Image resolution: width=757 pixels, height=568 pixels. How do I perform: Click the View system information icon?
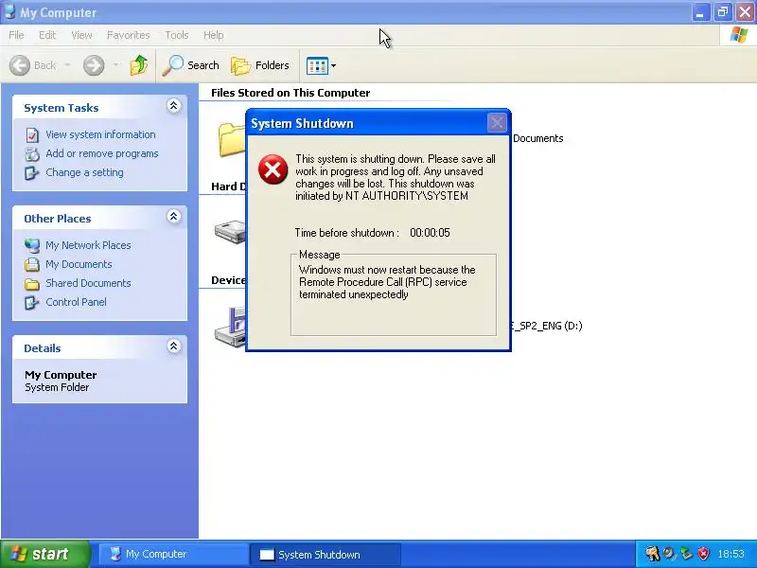coord(32,135)
